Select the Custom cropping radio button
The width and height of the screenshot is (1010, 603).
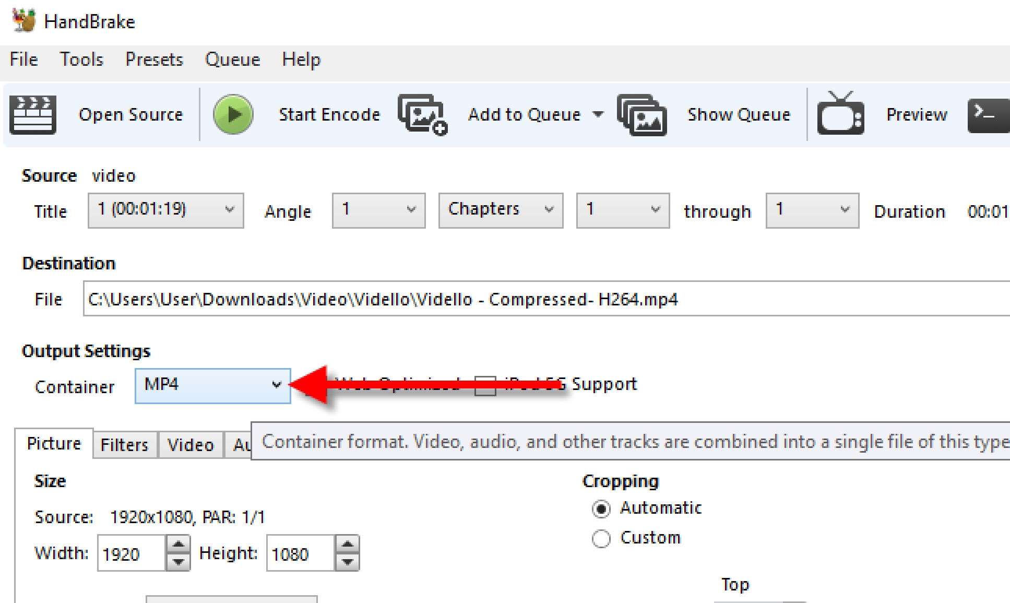601,538
